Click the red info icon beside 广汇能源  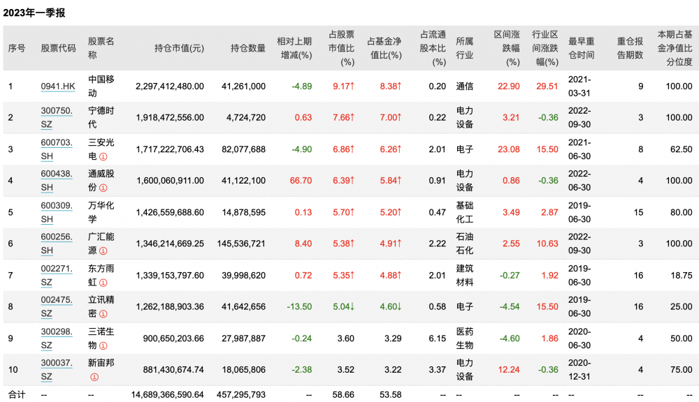pos(103,251)
